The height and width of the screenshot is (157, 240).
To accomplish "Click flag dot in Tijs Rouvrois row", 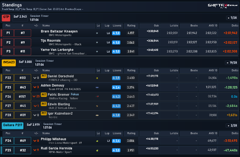I will (x=97, y=42).
